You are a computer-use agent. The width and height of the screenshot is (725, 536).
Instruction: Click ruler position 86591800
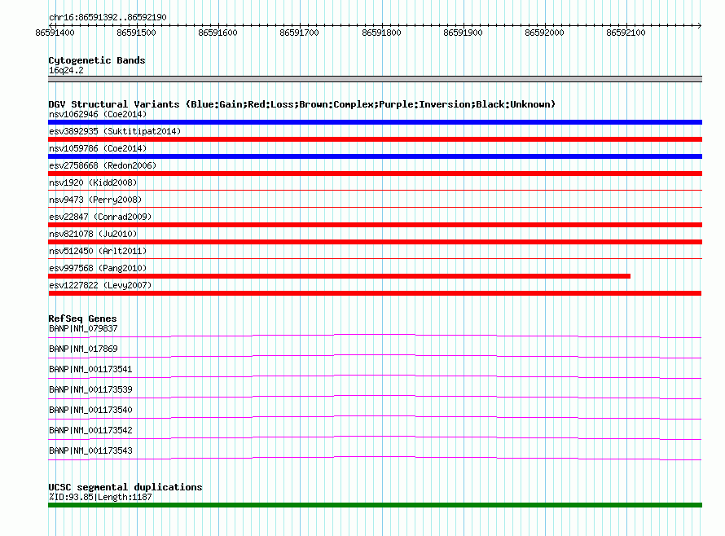point(381,33)
